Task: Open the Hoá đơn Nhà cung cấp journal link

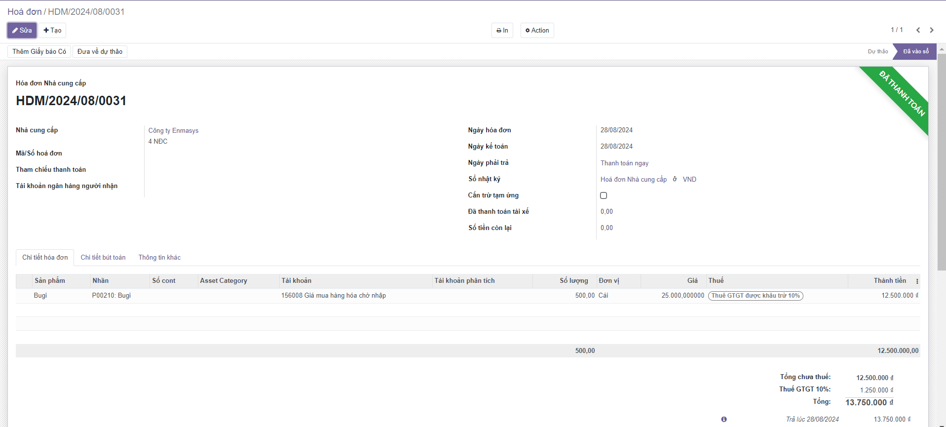Action: (633, 179)
